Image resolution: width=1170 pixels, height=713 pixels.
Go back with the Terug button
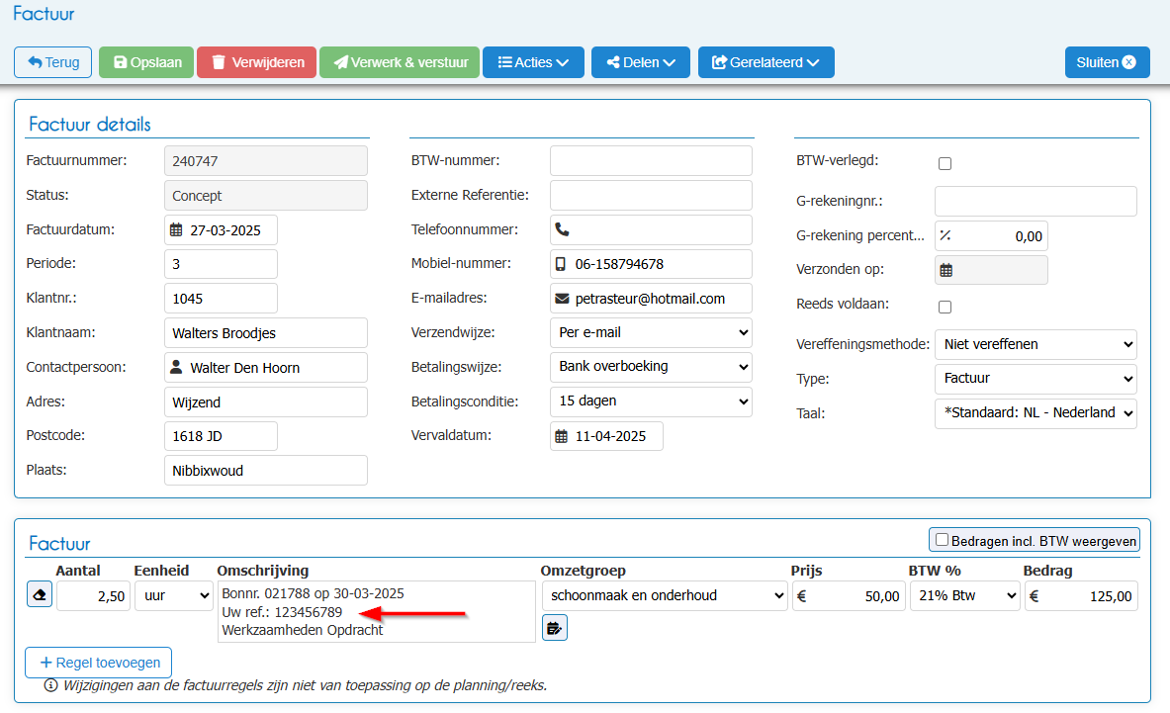click(x=53, y=62)
